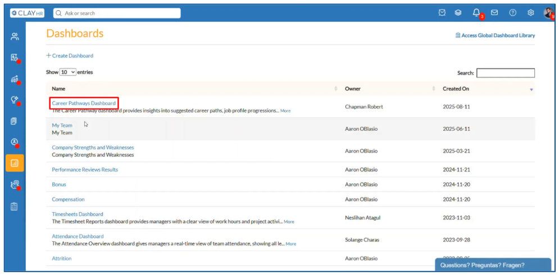Open the user profile circle sidebar icon

tap(15, 142)
